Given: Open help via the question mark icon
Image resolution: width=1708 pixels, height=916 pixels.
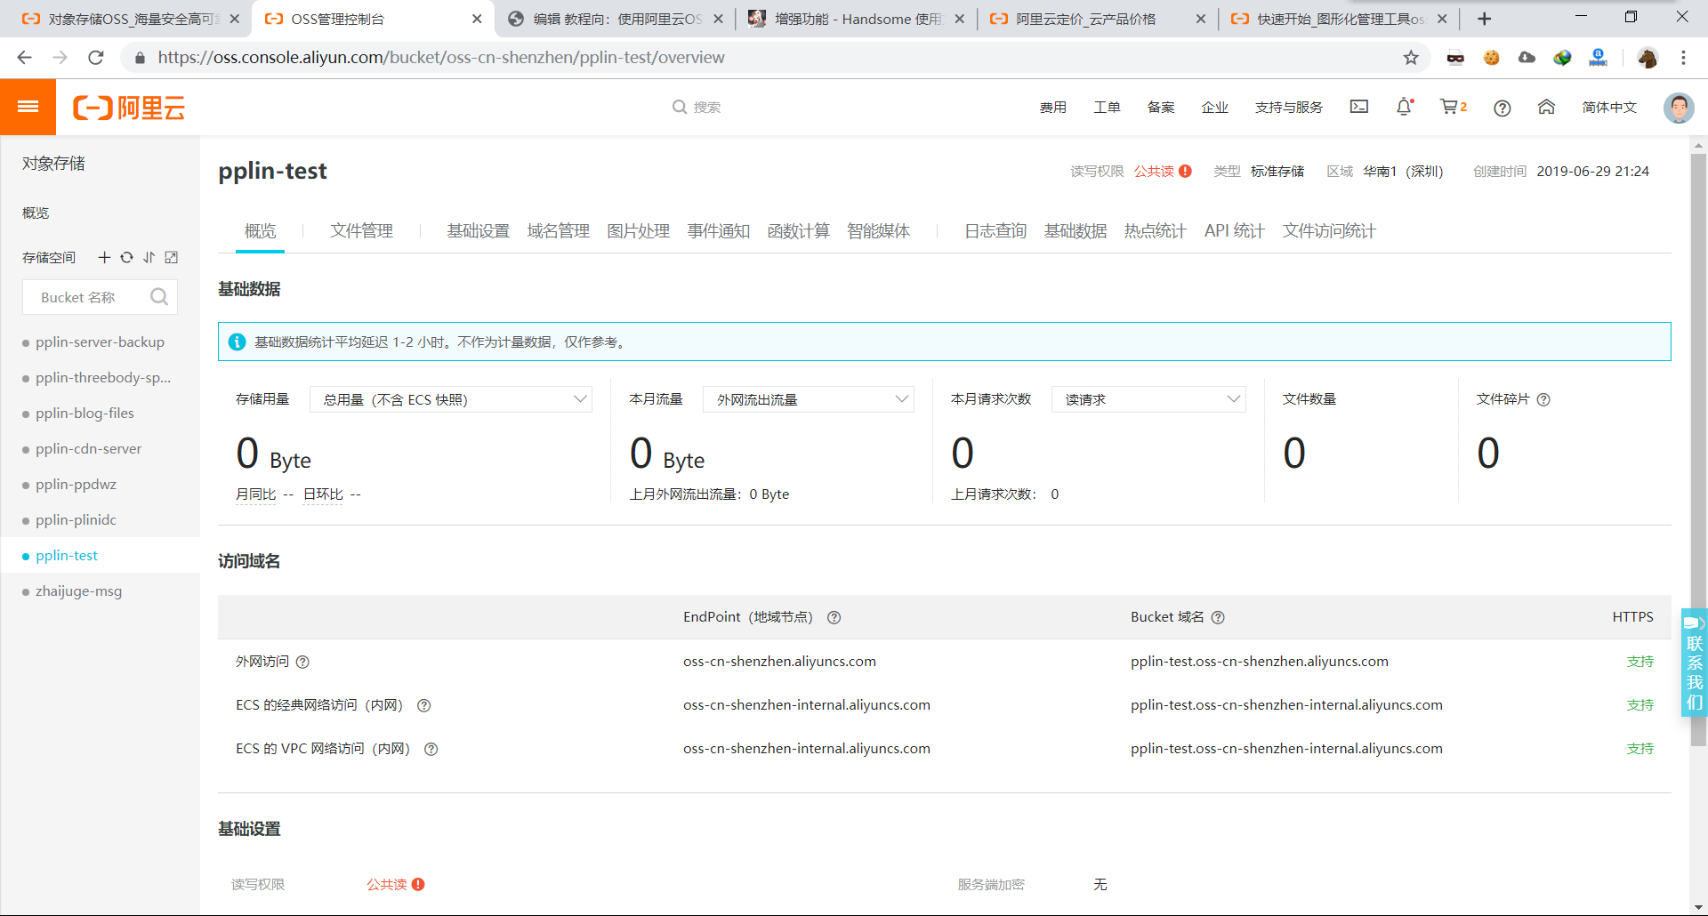Looking at the screenshot, I should tap(1502, 108).
